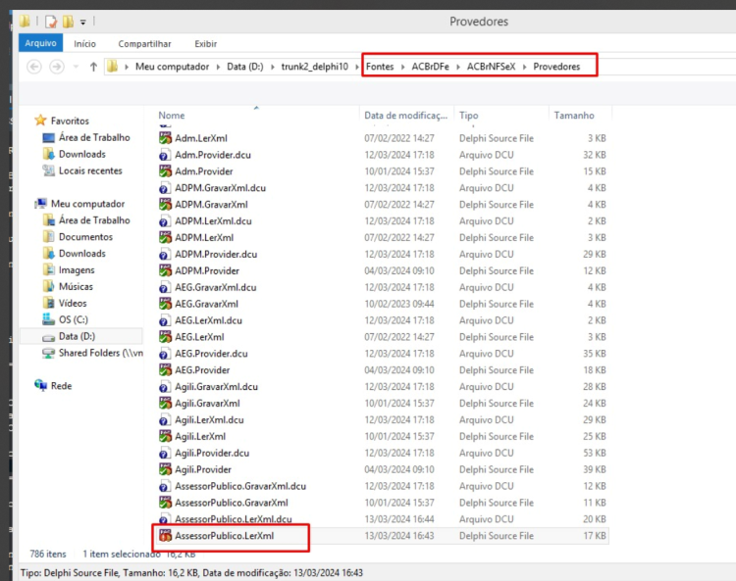Open recent locations dropdown arrow
Screen dimensions: 736x581
(76, 67)
